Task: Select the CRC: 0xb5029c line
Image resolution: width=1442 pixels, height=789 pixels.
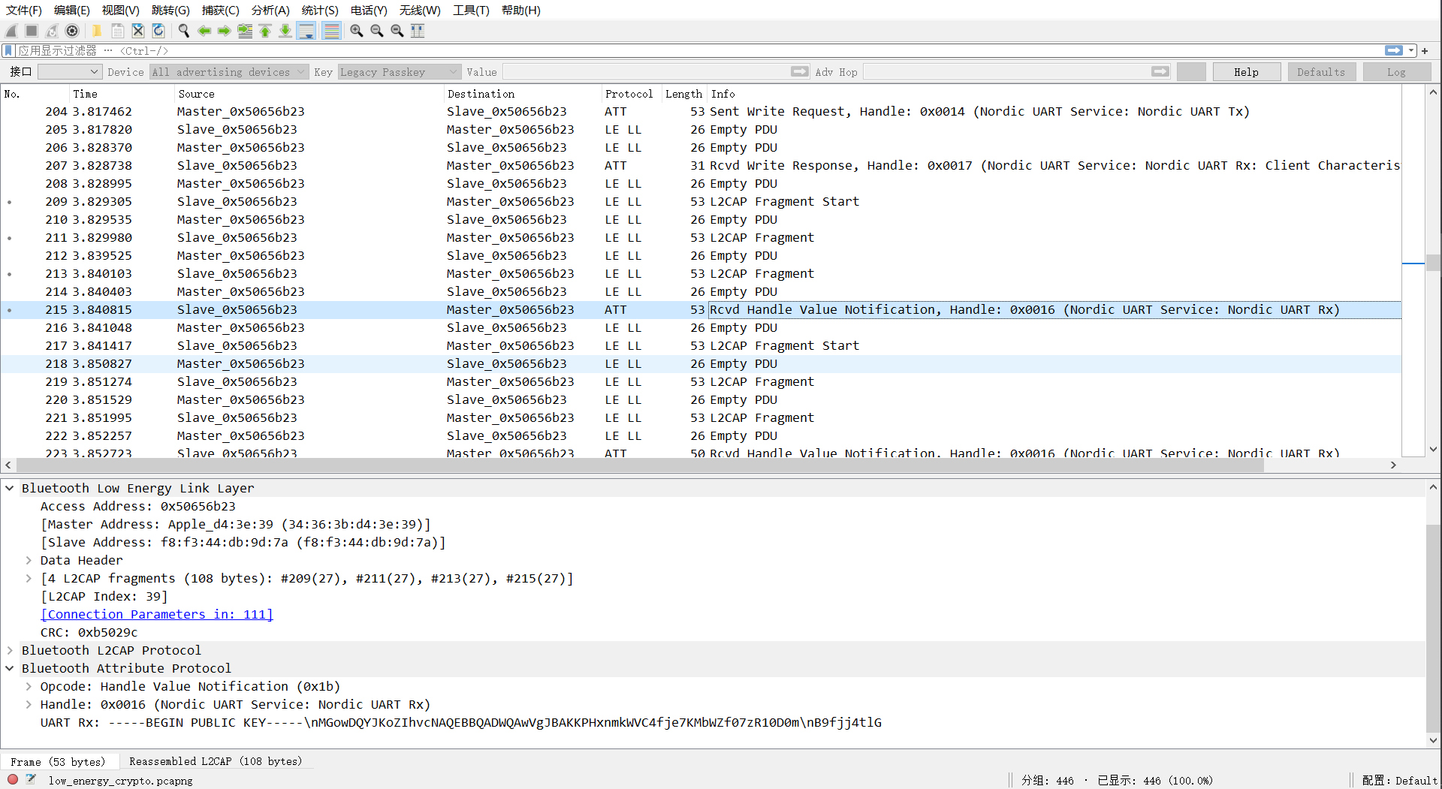Action: (89, 632)
